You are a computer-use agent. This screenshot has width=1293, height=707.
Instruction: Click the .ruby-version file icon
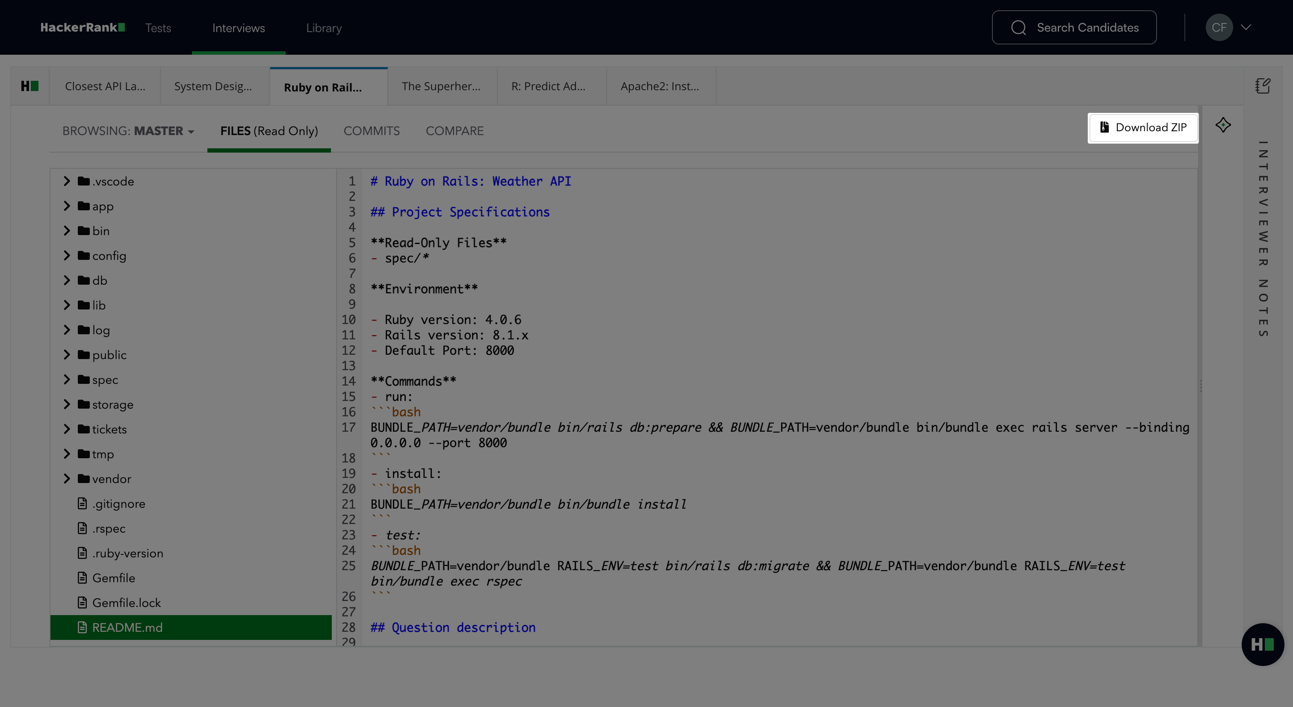tap(83, 553)
